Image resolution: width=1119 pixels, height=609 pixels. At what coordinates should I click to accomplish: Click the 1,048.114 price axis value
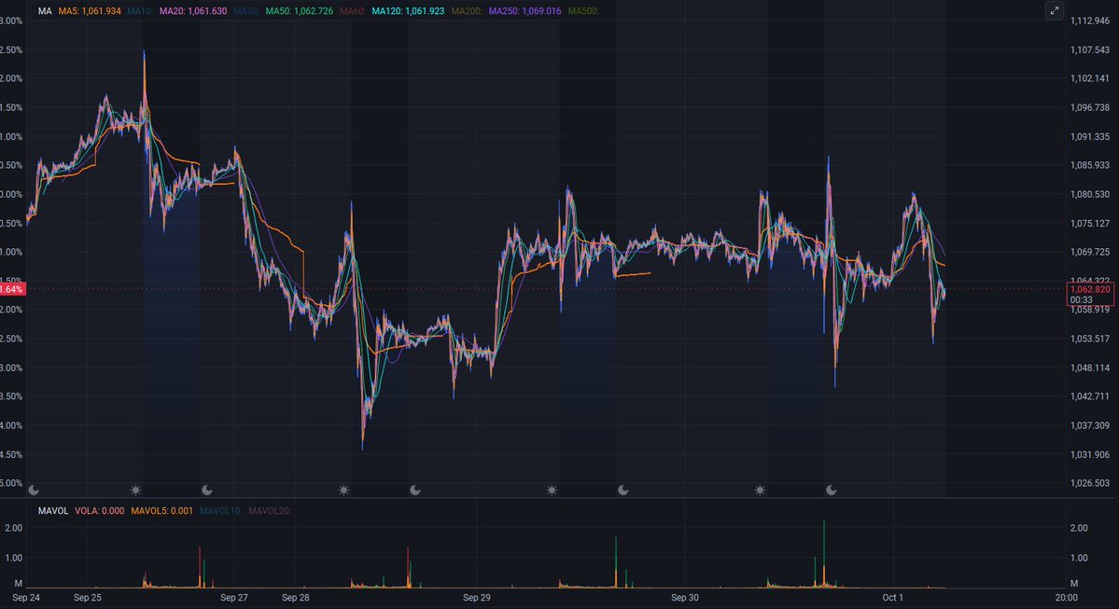tap(1090, 368)
